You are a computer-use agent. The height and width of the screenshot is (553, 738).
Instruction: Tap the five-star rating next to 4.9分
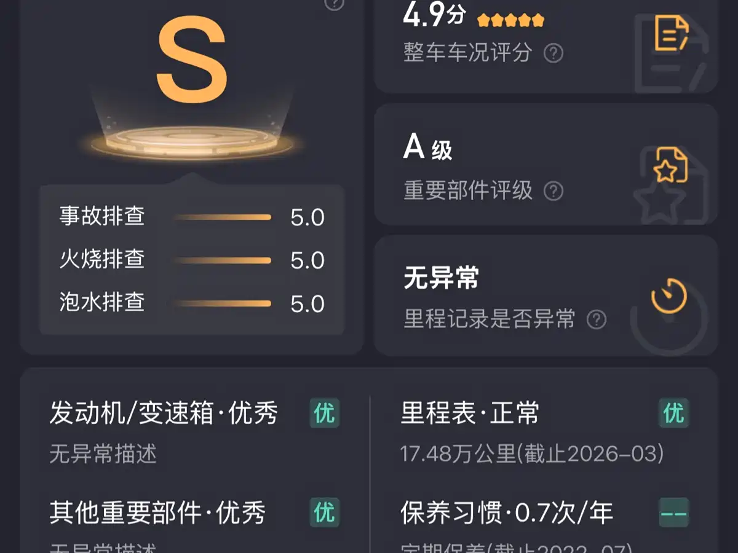[x=510, y=21]
